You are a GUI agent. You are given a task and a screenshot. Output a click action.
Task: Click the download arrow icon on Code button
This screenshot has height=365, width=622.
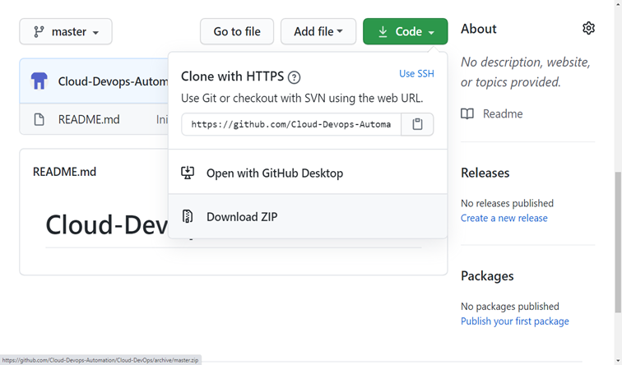pos(383,32)
